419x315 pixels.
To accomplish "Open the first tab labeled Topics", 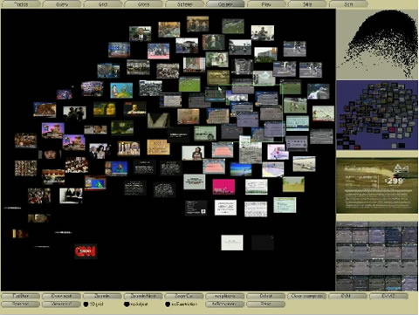I will pyautogui.click(x=21, y=4).
